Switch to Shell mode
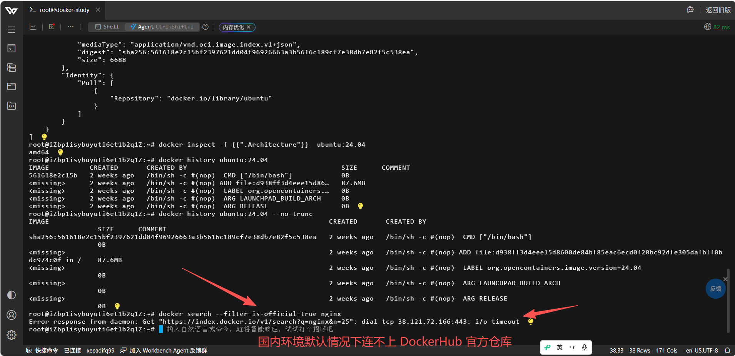735x356 pixels. tap(107, 27)
